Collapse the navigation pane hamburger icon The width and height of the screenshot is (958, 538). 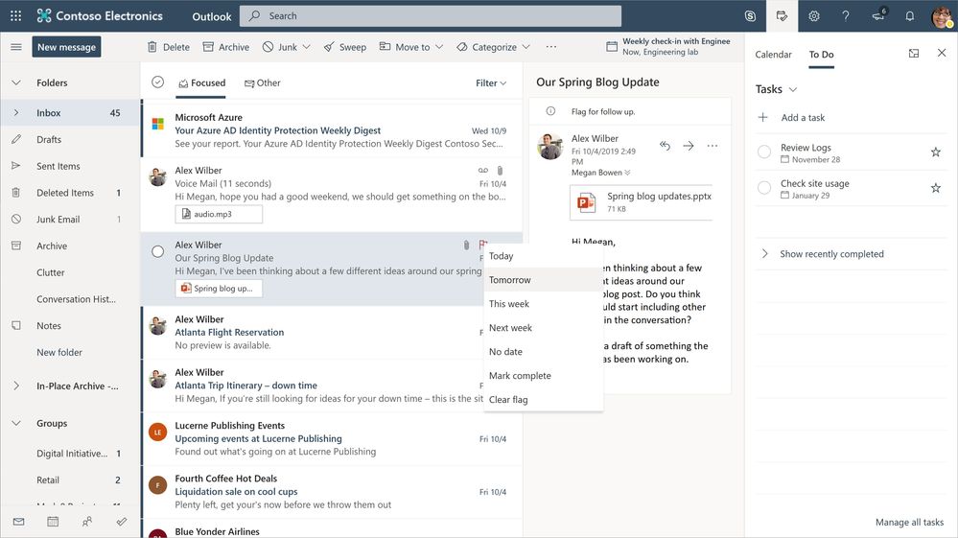tap(16, 47)
